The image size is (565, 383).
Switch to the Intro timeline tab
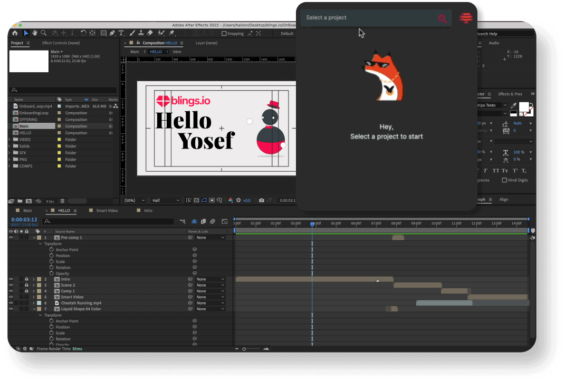148,211
